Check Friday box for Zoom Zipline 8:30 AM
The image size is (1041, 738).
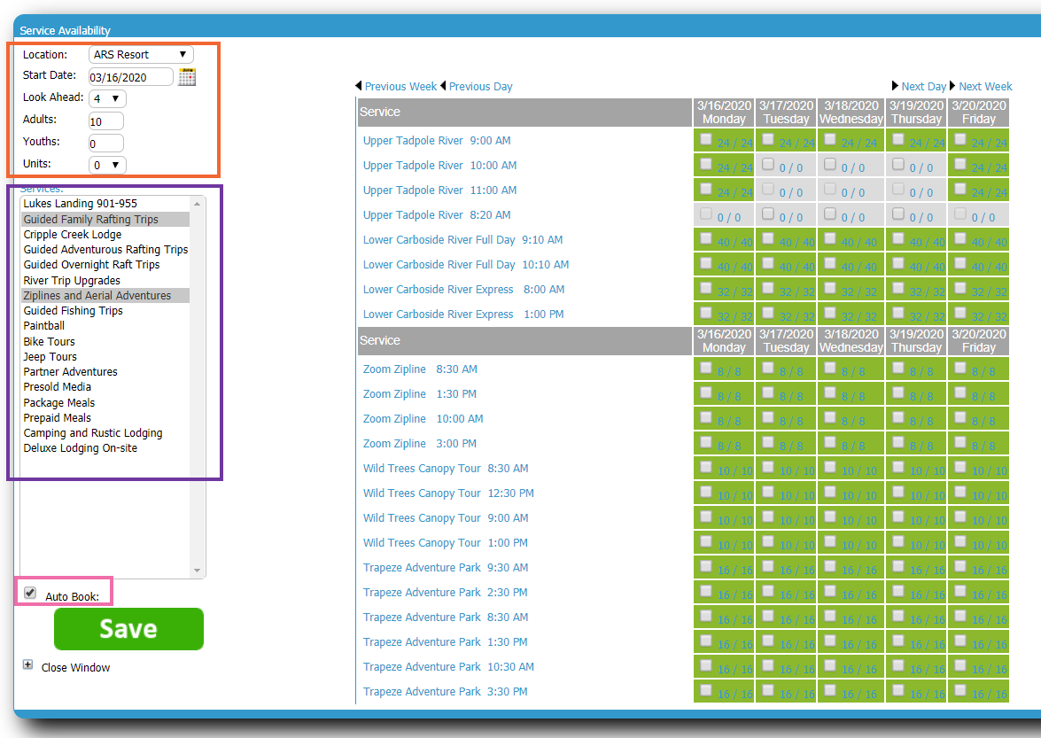tap(960, 368)
